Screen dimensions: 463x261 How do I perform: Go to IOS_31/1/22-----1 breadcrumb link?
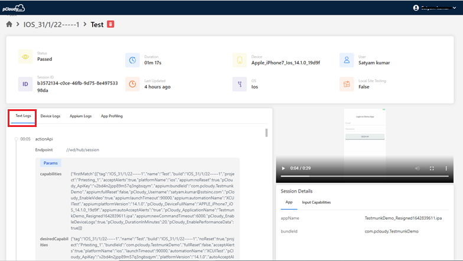(x=51, y=25)
